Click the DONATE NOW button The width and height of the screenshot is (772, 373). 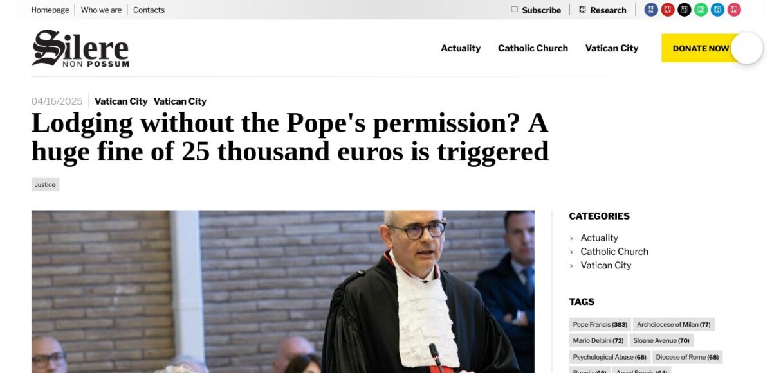701,48
